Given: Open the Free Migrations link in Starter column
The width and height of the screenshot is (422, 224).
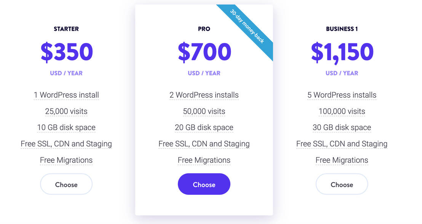Looking at the screenshot, I should pos(66,160).
